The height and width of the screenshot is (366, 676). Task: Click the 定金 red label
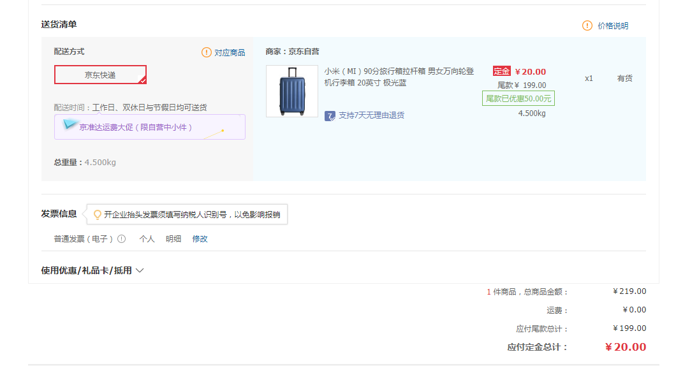(x=501, y=71)
